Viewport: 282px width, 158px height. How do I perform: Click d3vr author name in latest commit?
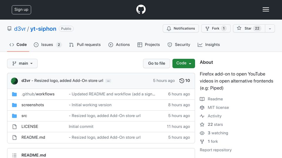coord(26,81)
